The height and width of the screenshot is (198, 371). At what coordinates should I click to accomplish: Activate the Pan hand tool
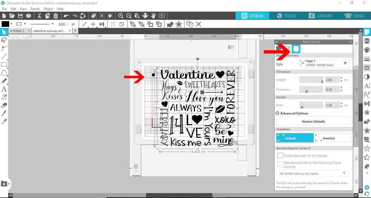(x=153, y=16)
